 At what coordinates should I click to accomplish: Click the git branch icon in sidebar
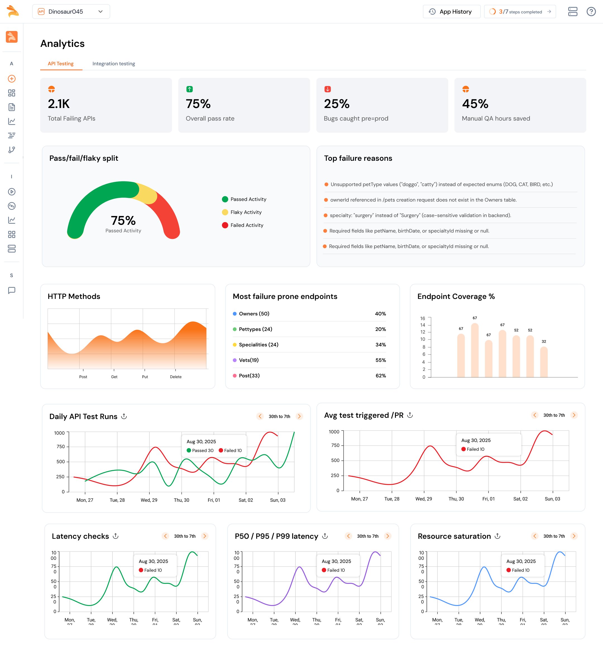(x=12, y=150)
